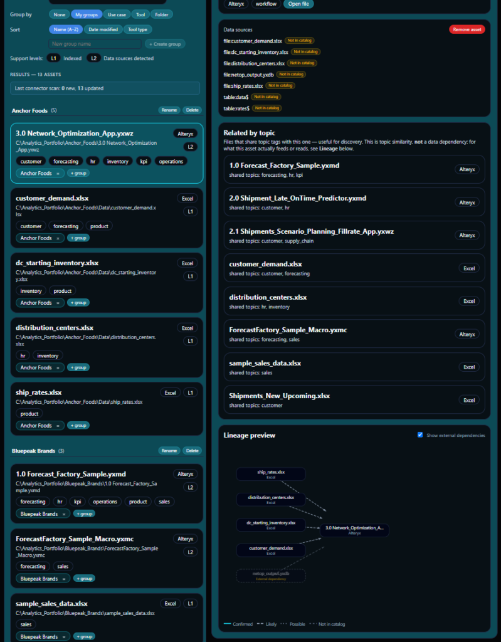Image resolution: width=501 pixels, height=642 pixels.
Task: Select the distribution_centers.xlsx card in Anchor Foods
Action: click(x=107, y=347)
